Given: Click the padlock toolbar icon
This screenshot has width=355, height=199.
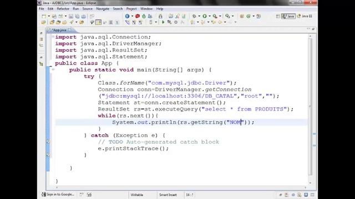Looking at the screenshot, I should coord(160,16).
